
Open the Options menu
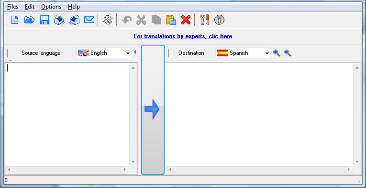[x=51, y=7]
